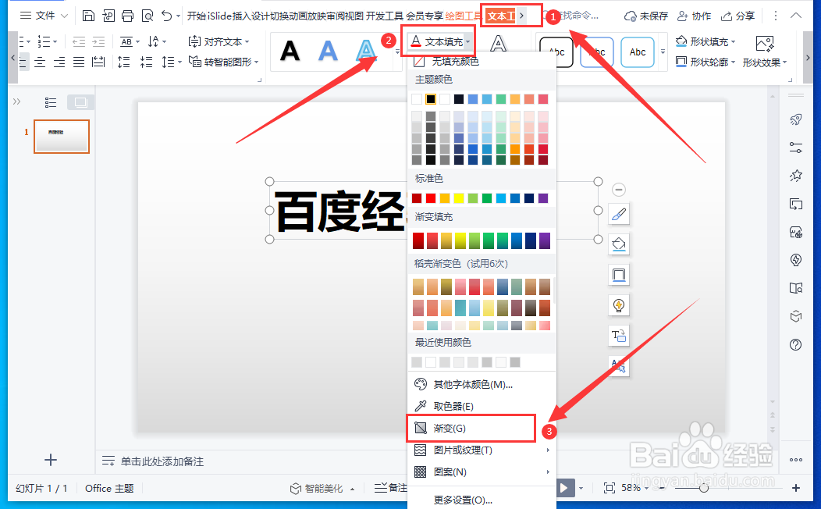The width and height of the screenshot is (821, 509).
Task: Click the Shape Outline floating square icon
Action: coord(618,275)
